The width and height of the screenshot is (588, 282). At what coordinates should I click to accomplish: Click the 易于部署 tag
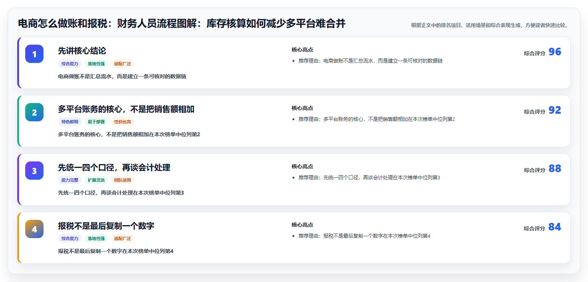pyautogui.click(x=96, y=122)
